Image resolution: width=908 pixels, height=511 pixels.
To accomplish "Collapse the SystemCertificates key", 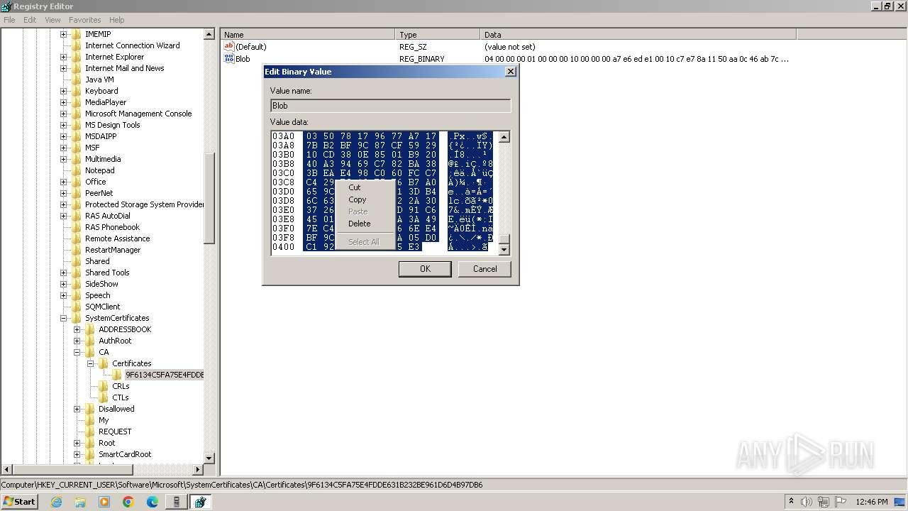I will (63, 318).
